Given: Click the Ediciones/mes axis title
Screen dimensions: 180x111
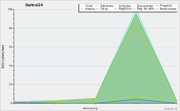Looking at the screenshot, I should click(3, 56).
